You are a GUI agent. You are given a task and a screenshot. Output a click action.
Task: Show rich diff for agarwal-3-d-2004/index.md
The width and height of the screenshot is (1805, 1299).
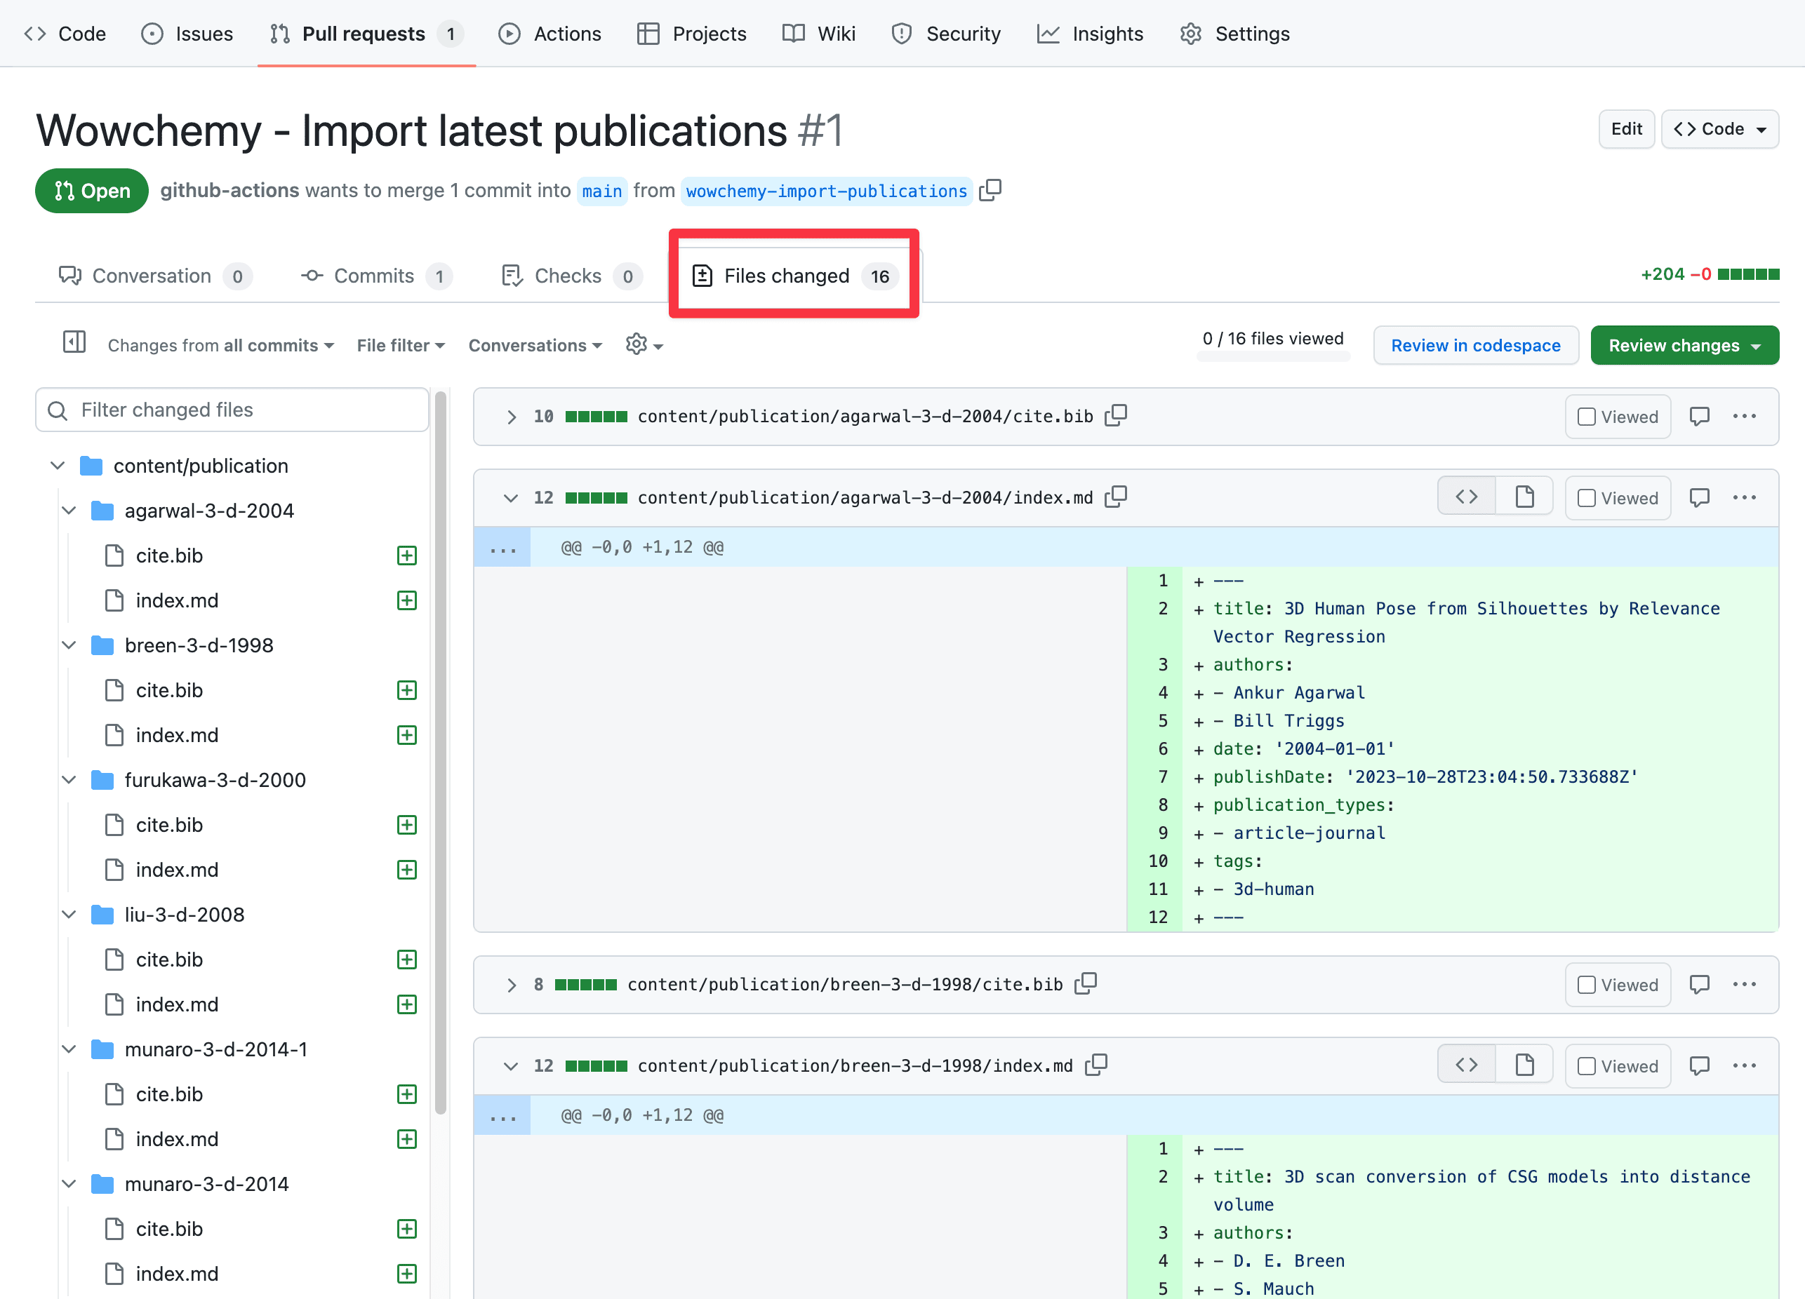tap(1524, 497)
